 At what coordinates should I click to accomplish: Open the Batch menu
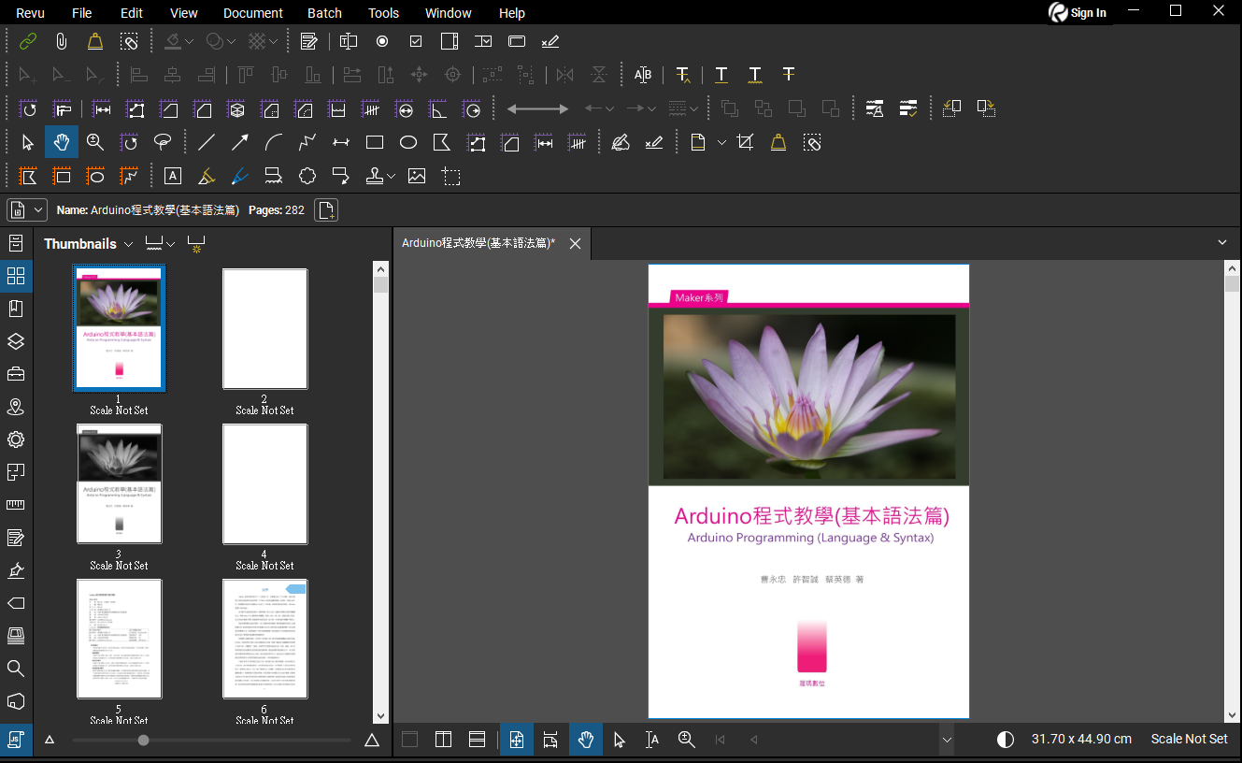point(324,13)
